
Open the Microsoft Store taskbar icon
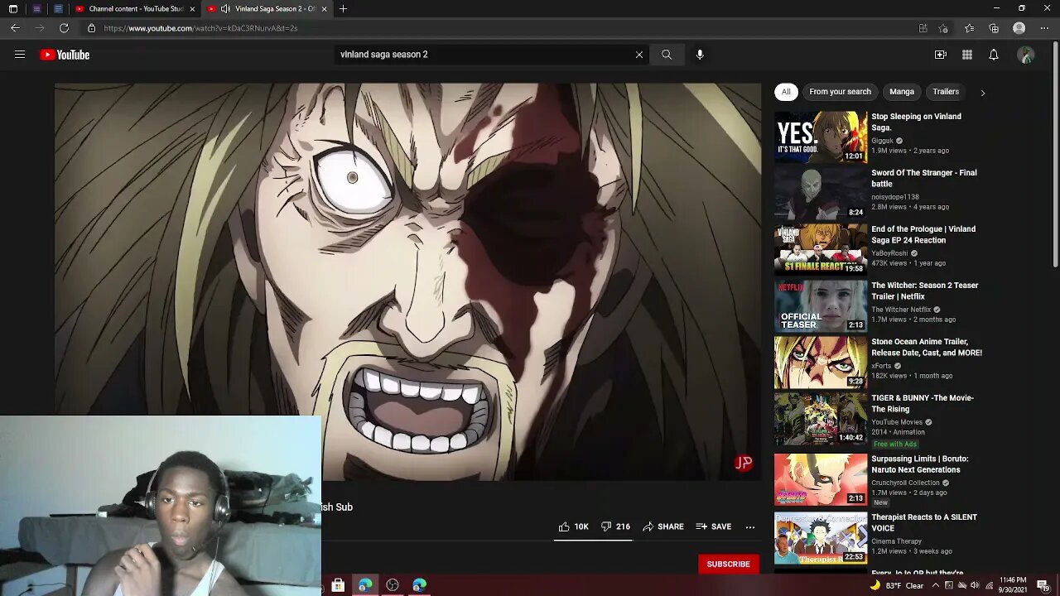338,585
